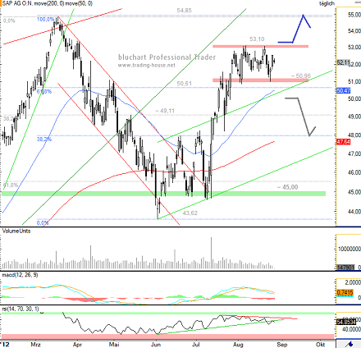361x348 pixels.
Task: Click the gray downward forecast arrow
Action: click(x=300, y=117)
